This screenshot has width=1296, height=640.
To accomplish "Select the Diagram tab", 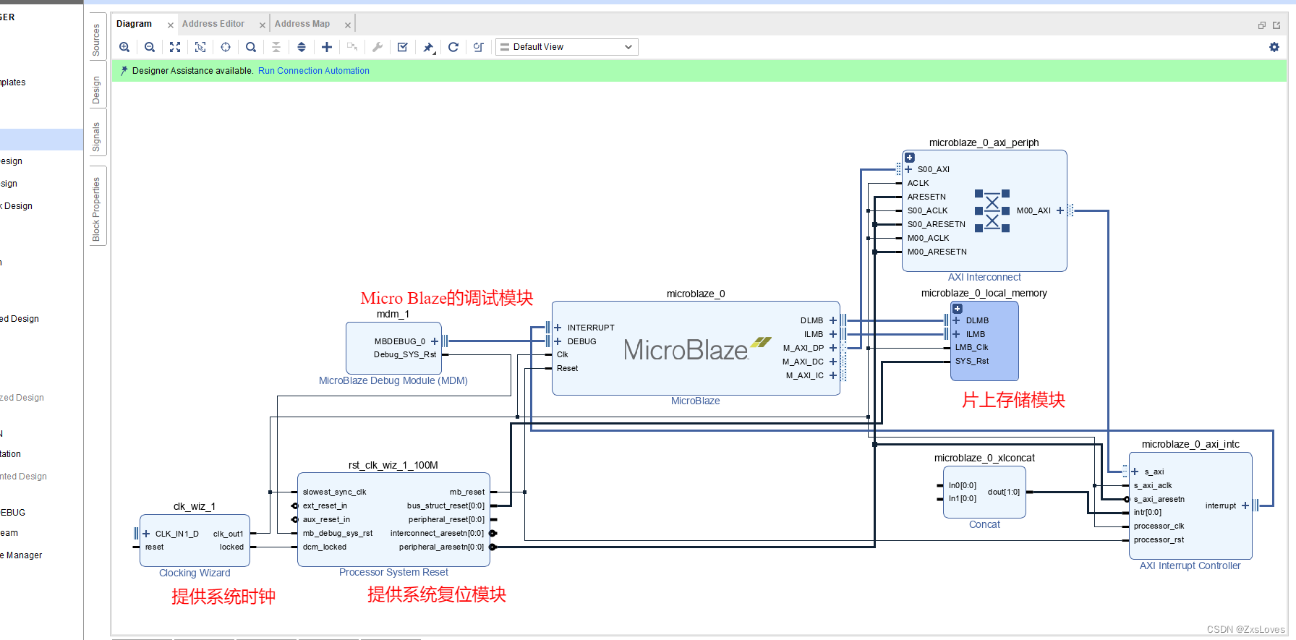I will pos(135,24).
